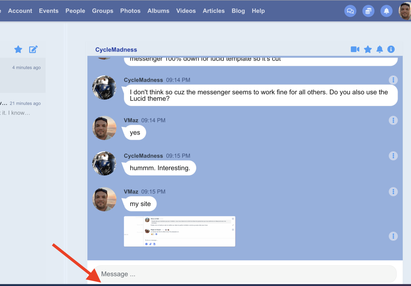Star the CycleMadness conversation in header
This screenshot has width=411, height=286.
point(368,49)
